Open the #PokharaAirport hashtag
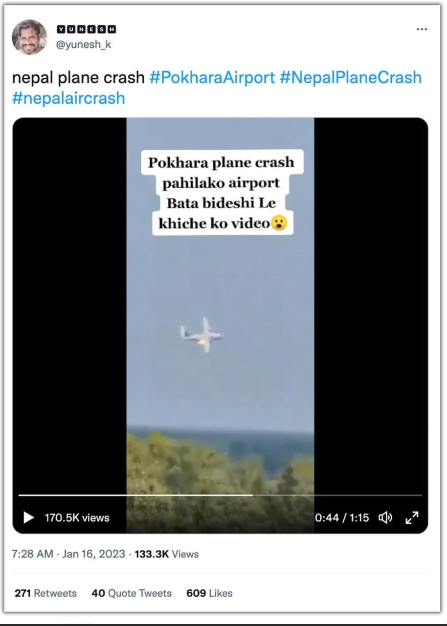The width and height of the screenshot is (447, 626). click(212, 77)
